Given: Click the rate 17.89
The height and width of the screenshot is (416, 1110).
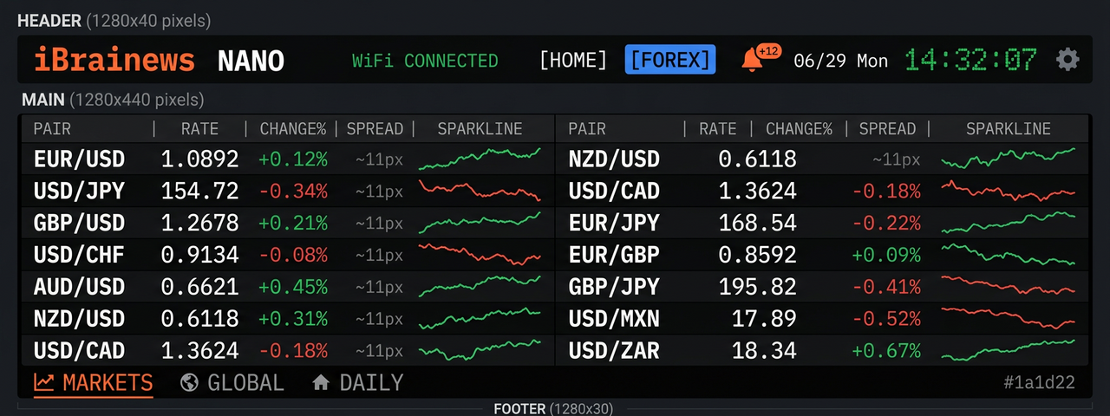Looking at the screenshot, I should tap(764, 319).
